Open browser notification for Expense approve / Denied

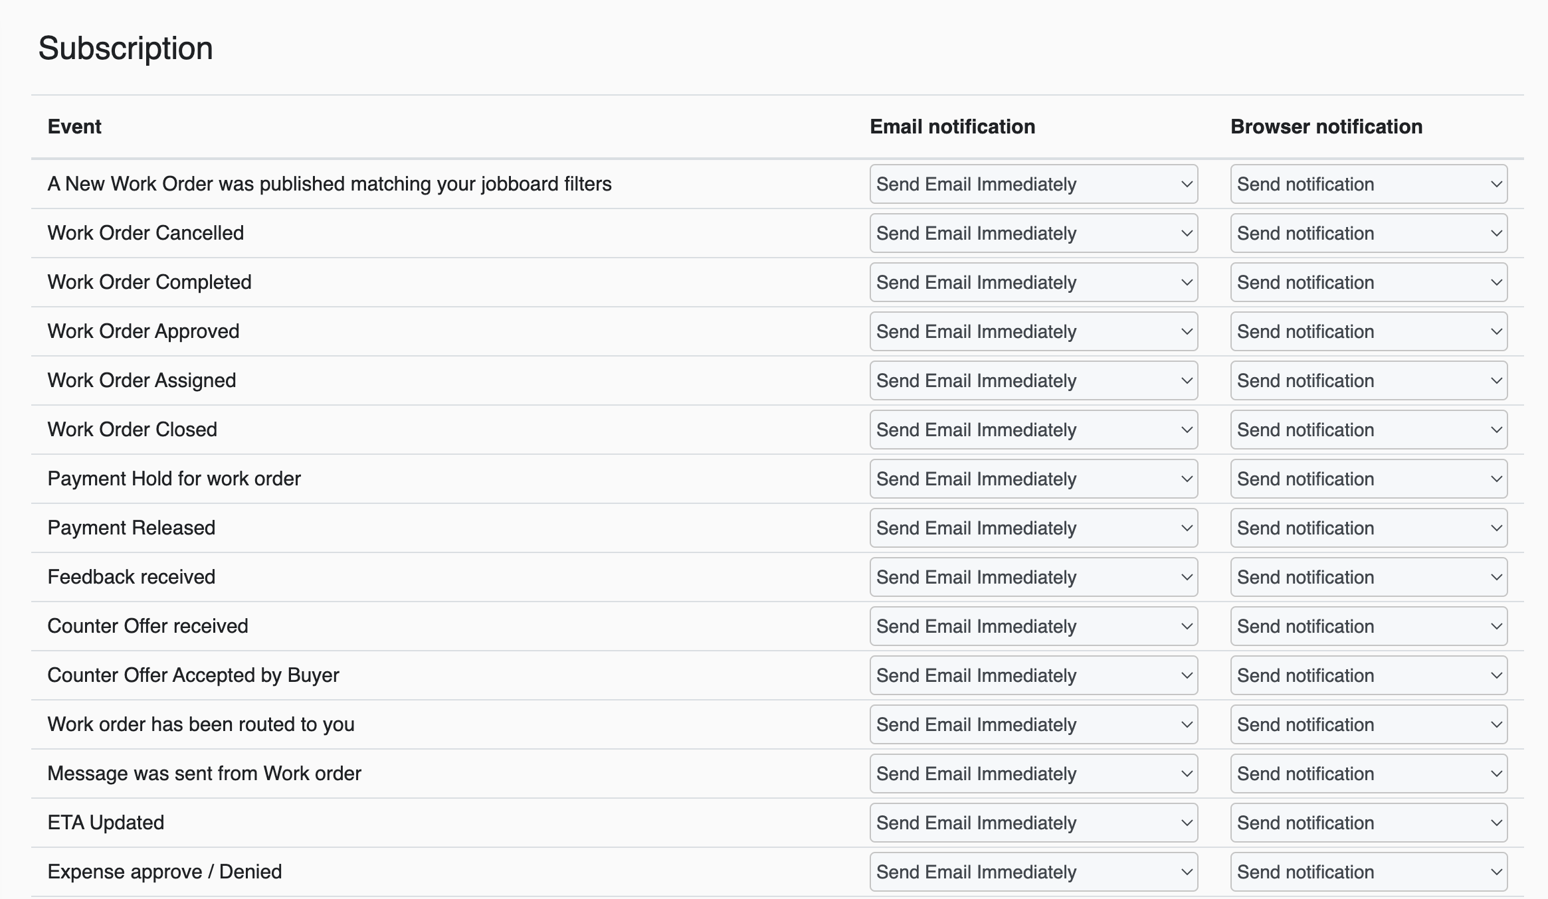[x=1368, y=872]
